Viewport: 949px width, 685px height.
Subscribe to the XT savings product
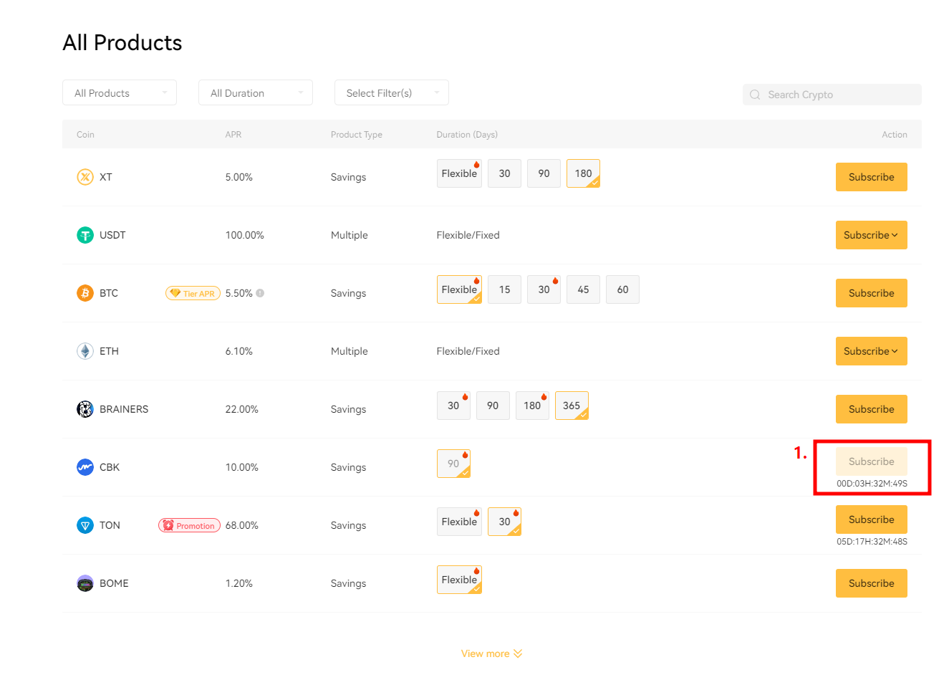(871, 177)
